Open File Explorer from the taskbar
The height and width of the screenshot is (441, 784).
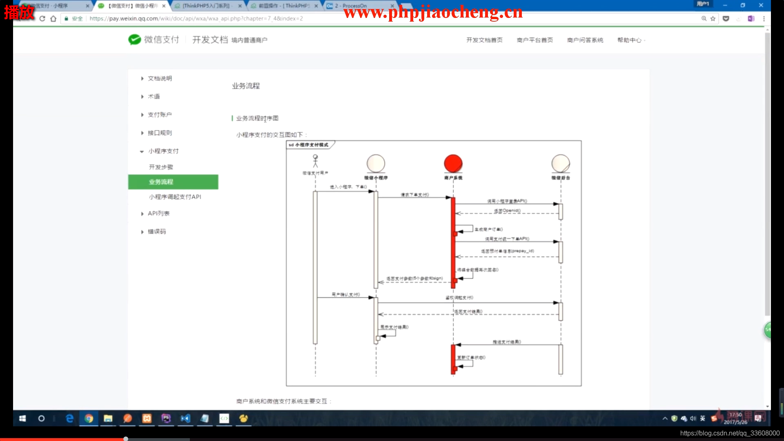coord(108,418)
